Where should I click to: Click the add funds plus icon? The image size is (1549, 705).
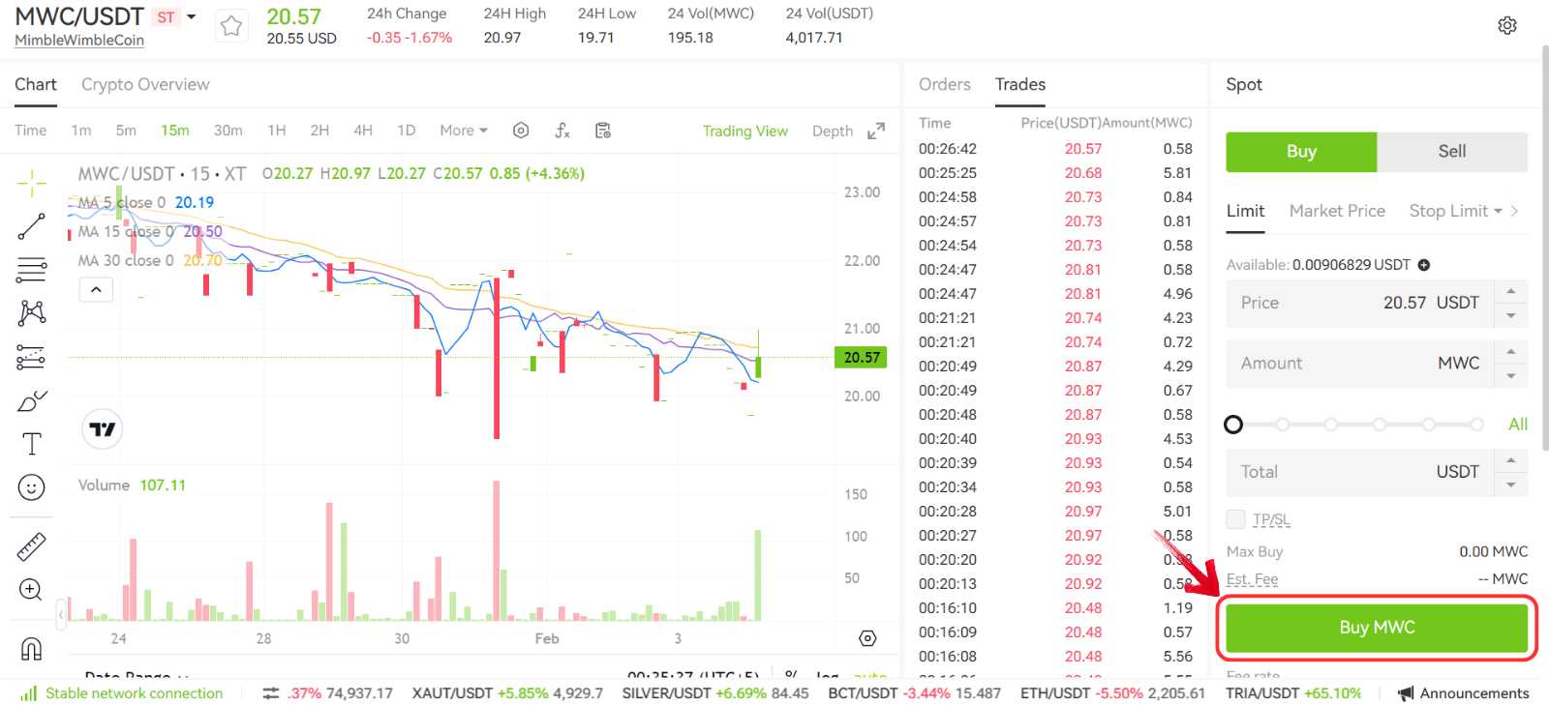pos(1424,265)
